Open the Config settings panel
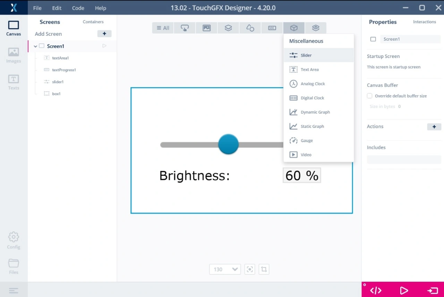Screen dimensions: 444x297 (x=14, y=240)
